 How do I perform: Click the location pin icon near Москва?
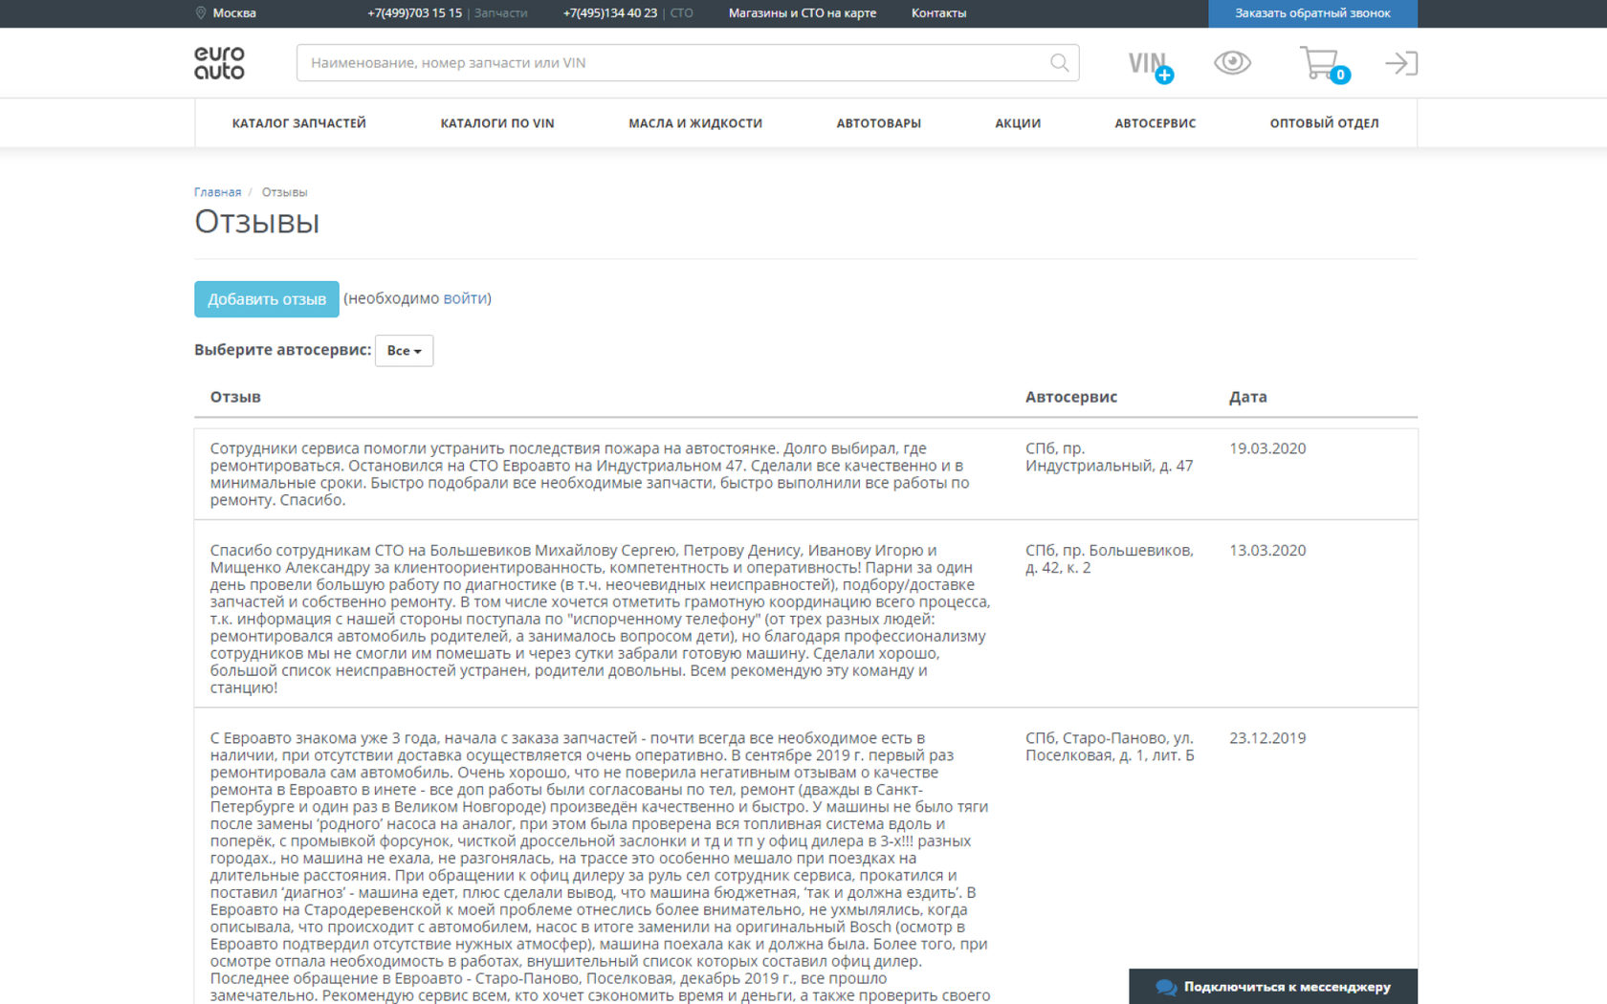point(201,13)
